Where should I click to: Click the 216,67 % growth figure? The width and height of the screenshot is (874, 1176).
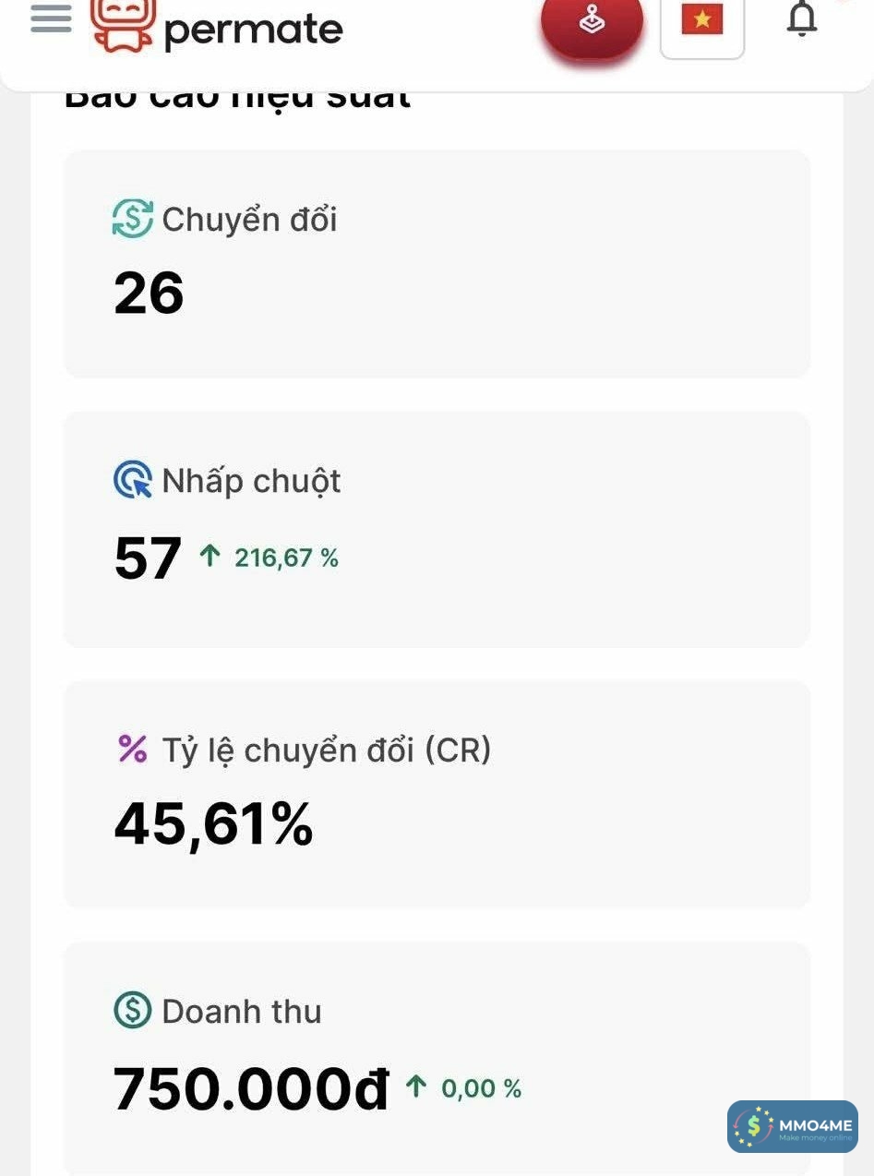point(286,558)
